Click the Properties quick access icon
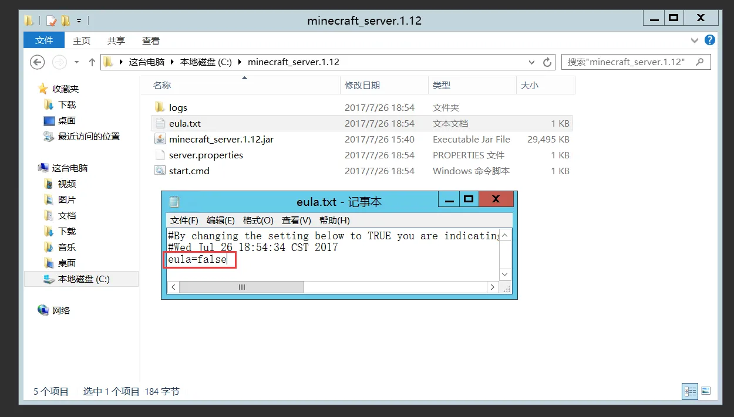Image resolution: width=734 pixels, height=417 pixels. pos(51,21)
